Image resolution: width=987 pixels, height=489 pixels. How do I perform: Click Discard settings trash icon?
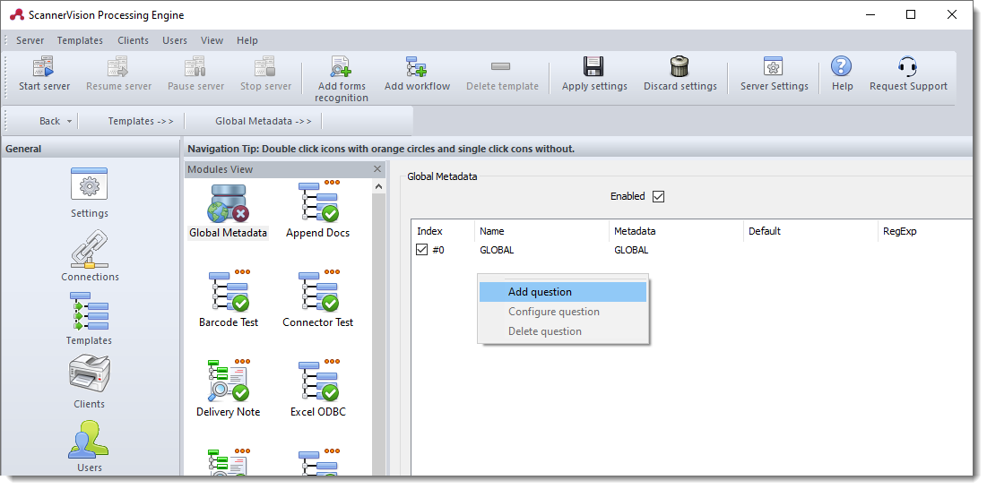coord(680,66)
